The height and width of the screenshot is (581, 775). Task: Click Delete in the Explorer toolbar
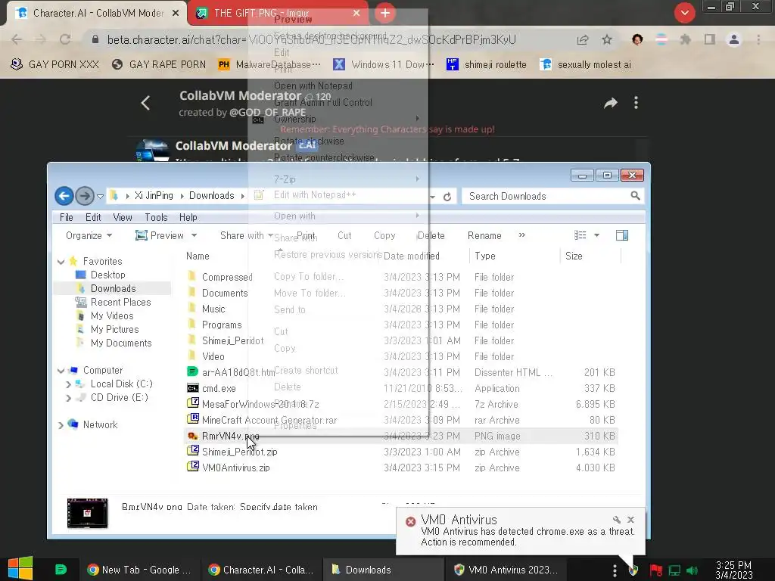click(431, 236)
